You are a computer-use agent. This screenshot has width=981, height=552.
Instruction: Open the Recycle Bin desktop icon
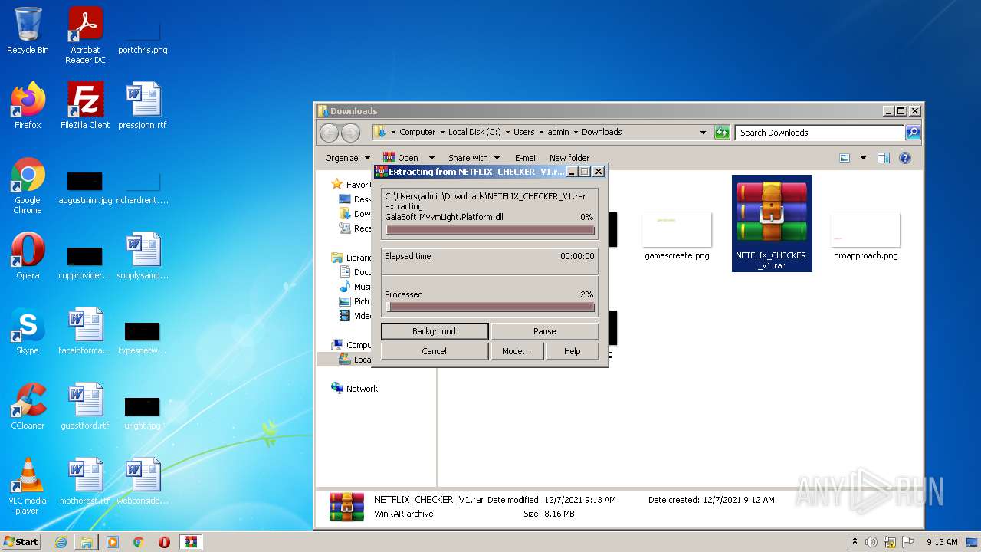click(x=28, y=31)
